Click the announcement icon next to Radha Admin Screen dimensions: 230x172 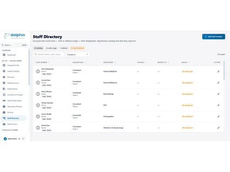[x=19, y=139]
